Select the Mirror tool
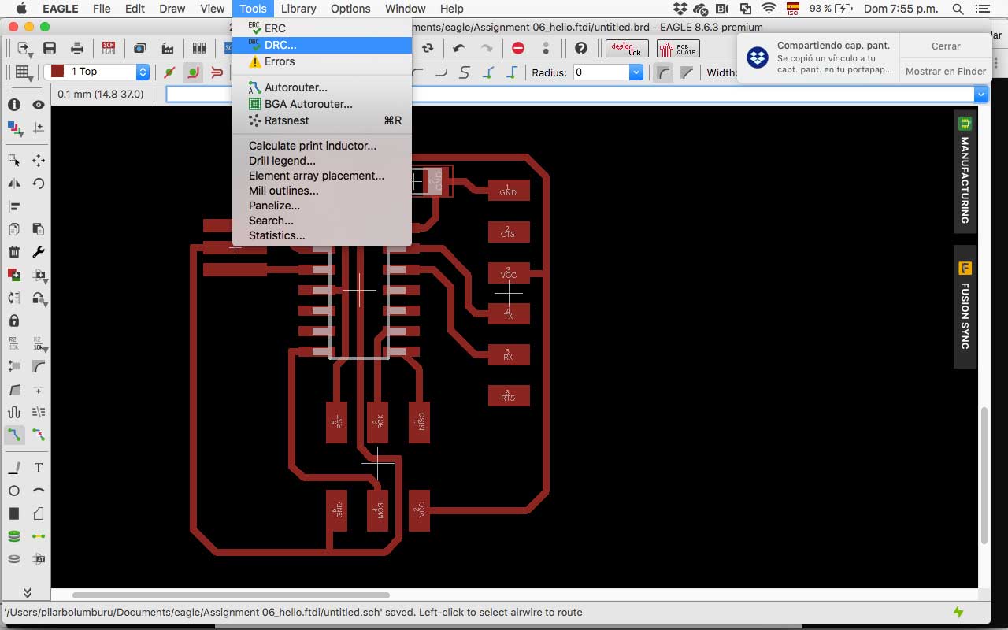The image size is (1008, 630). pos(14,183)
